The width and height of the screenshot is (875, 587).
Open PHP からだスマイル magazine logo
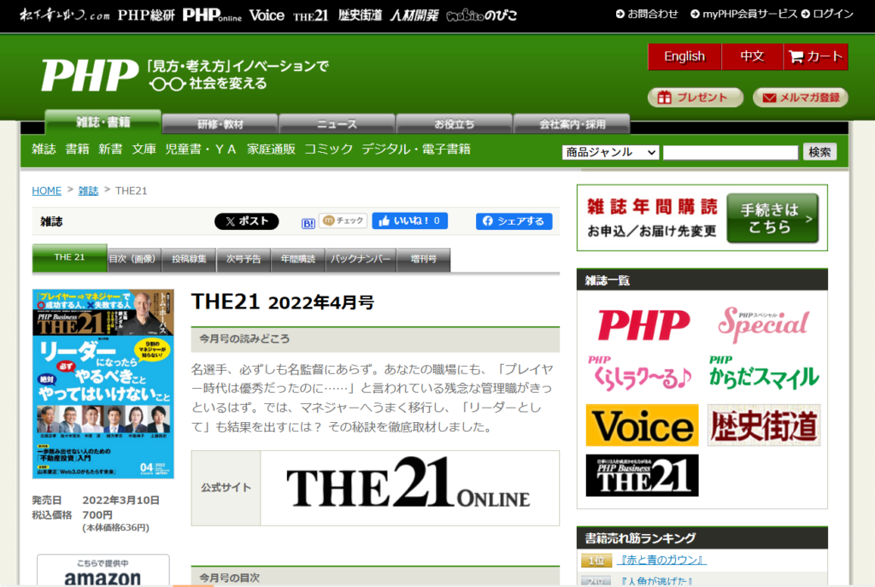764,373
